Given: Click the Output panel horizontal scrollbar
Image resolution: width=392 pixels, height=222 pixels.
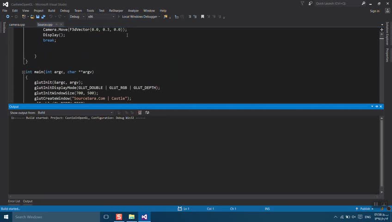Looking at the screenshot, I should tap(194, 197).
